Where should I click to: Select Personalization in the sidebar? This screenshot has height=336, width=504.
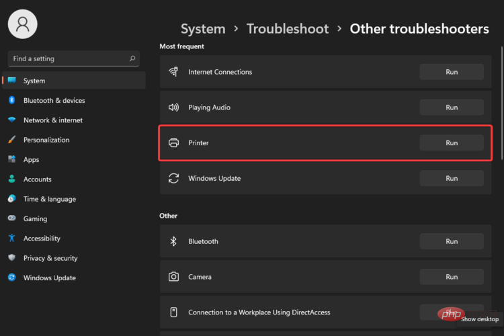[46, 140]
